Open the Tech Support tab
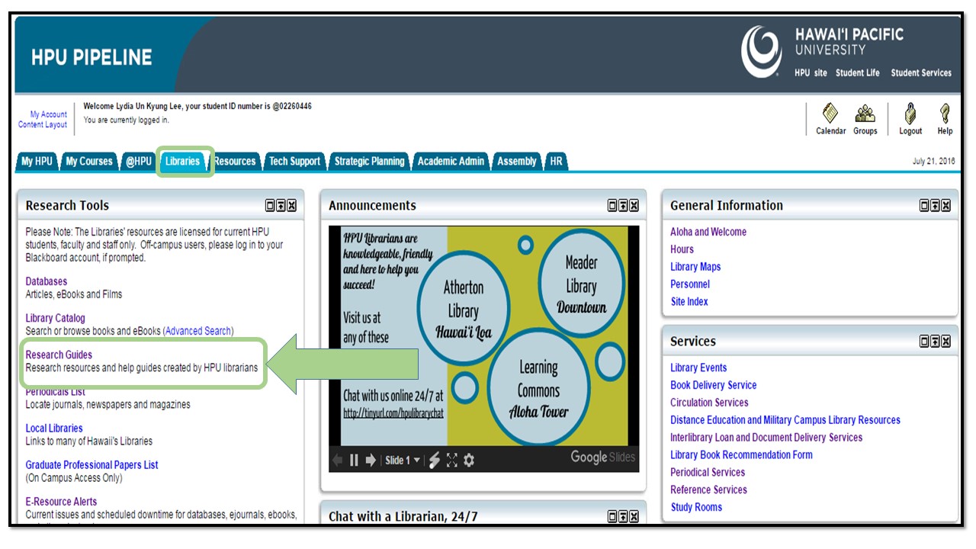 pyautogui.click(x=294, y=161)
